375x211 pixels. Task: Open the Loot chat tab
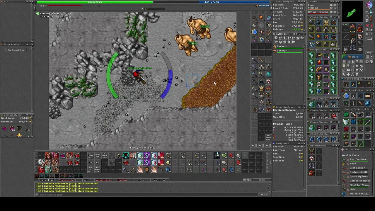[85, 180]
